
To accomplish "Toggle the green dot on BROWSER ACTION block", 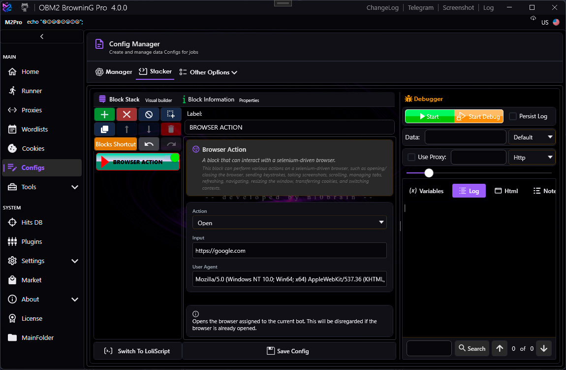I will pyautogui.click(x=175, y=158).
